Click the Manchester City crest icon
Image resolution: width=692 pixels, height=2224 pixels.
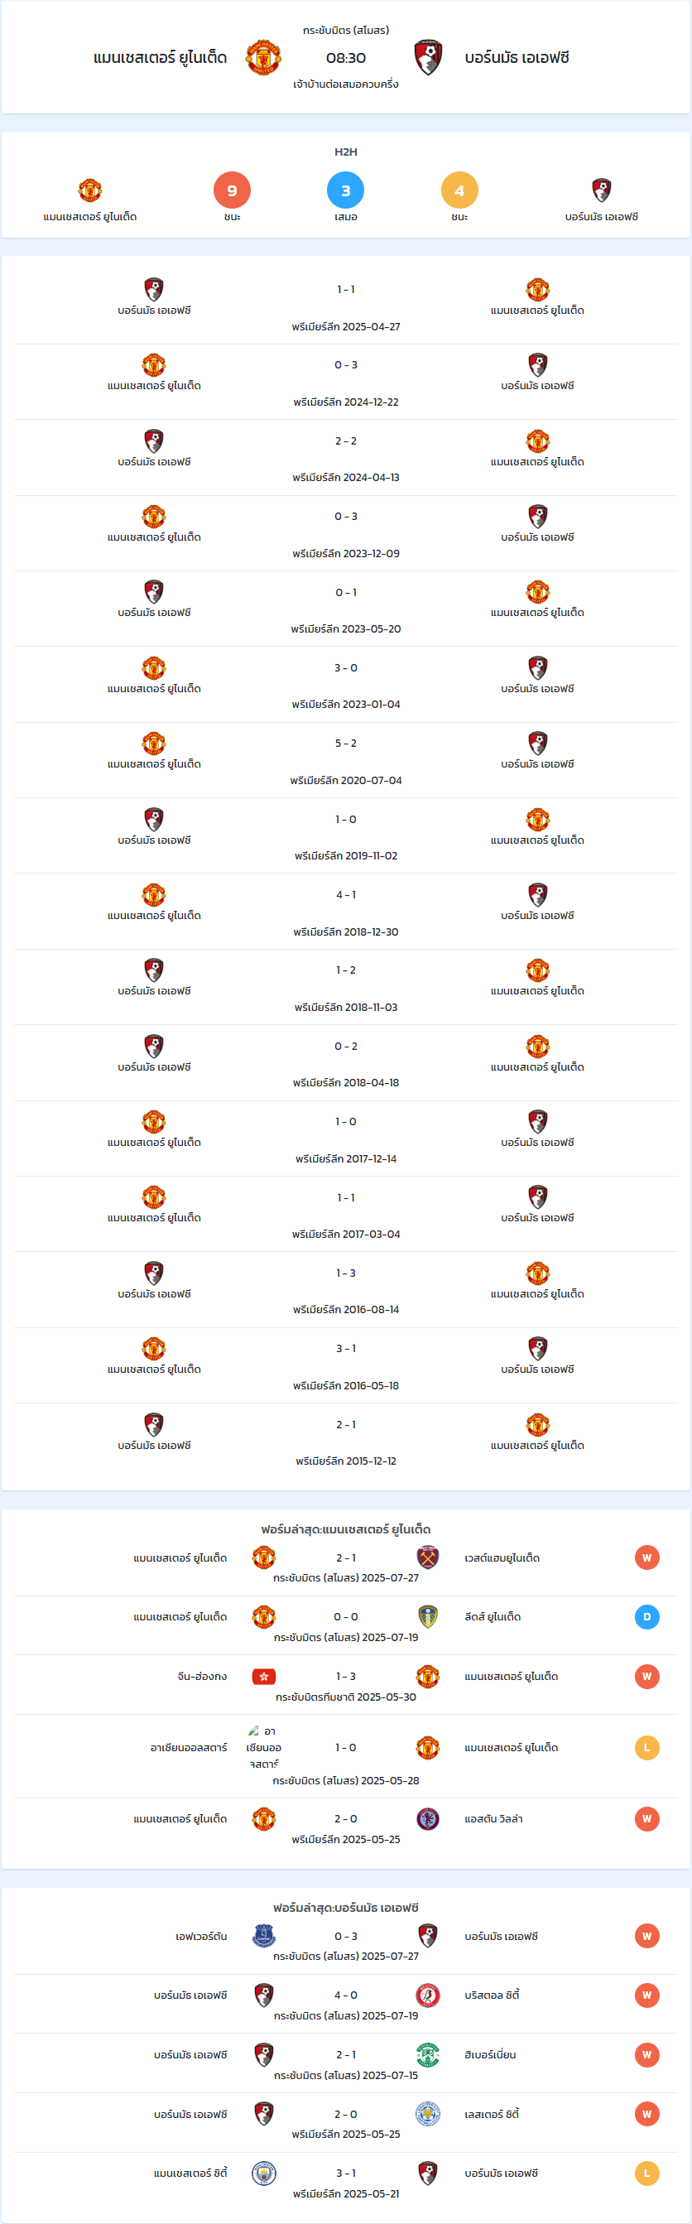[263, 2173]
